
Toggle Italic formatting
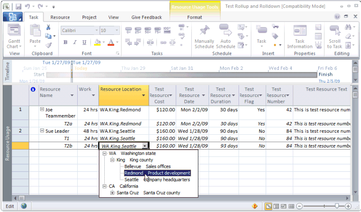75,42
